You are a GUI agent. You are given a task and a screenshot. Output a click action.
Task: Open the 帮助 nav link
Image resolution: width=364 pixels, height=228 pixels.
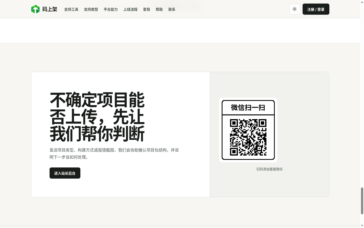click(x=159, y=9)
